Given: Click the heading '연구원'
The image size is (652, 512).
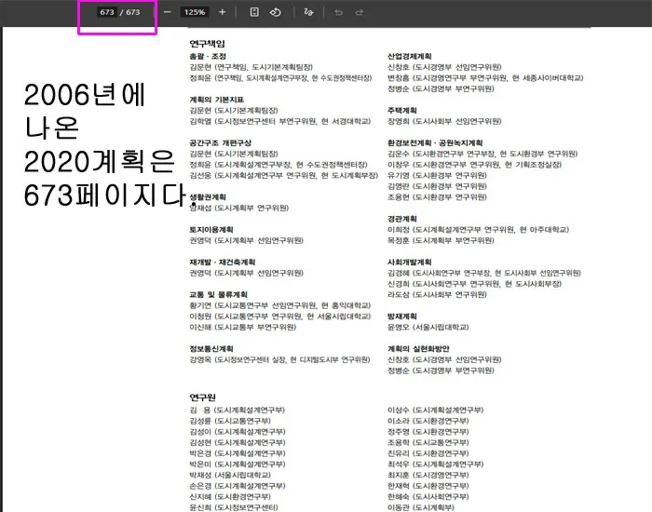Looking at the screenshot, I should (x=202, y=397).
